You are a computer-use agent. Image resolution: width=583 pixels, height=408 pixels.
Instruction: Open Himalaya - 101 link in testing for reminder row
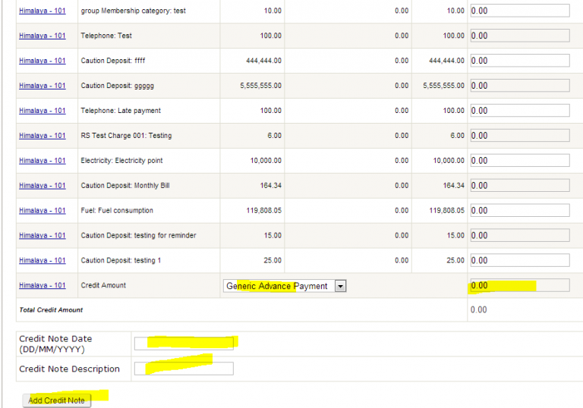pos(43,235)
